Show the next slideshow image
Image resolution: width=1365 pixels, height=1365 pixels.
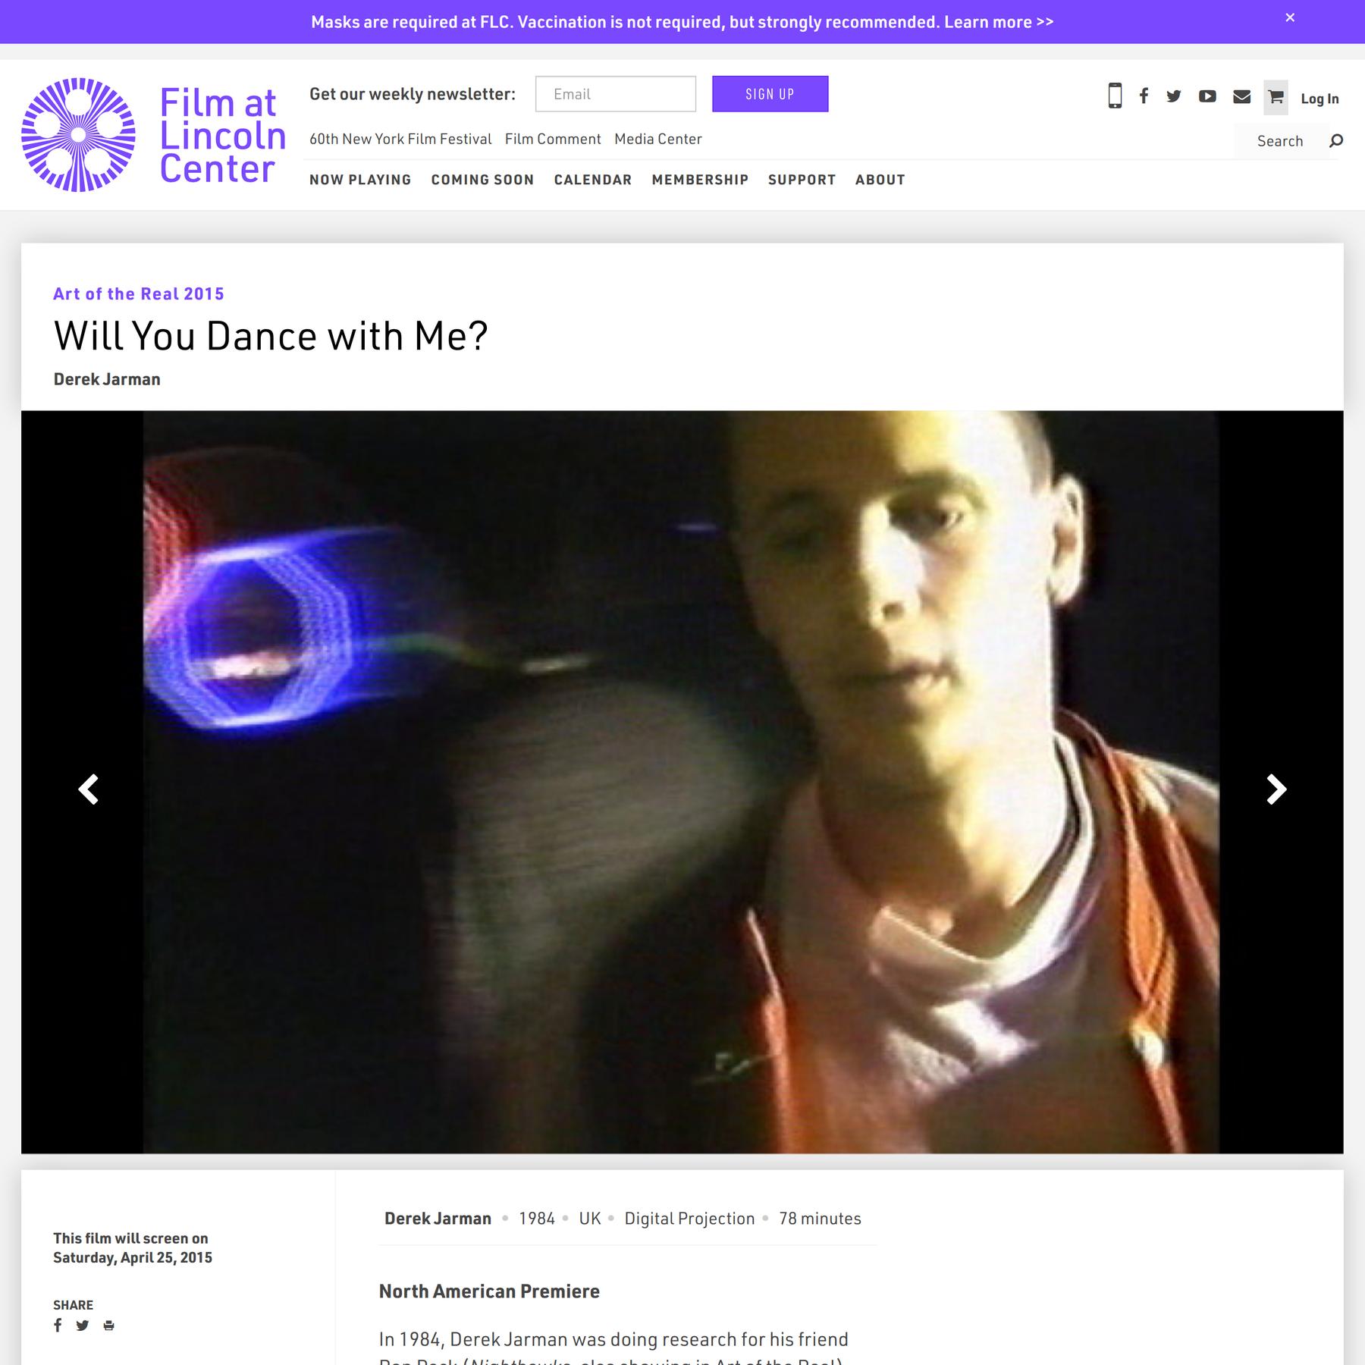(1276, 789)
